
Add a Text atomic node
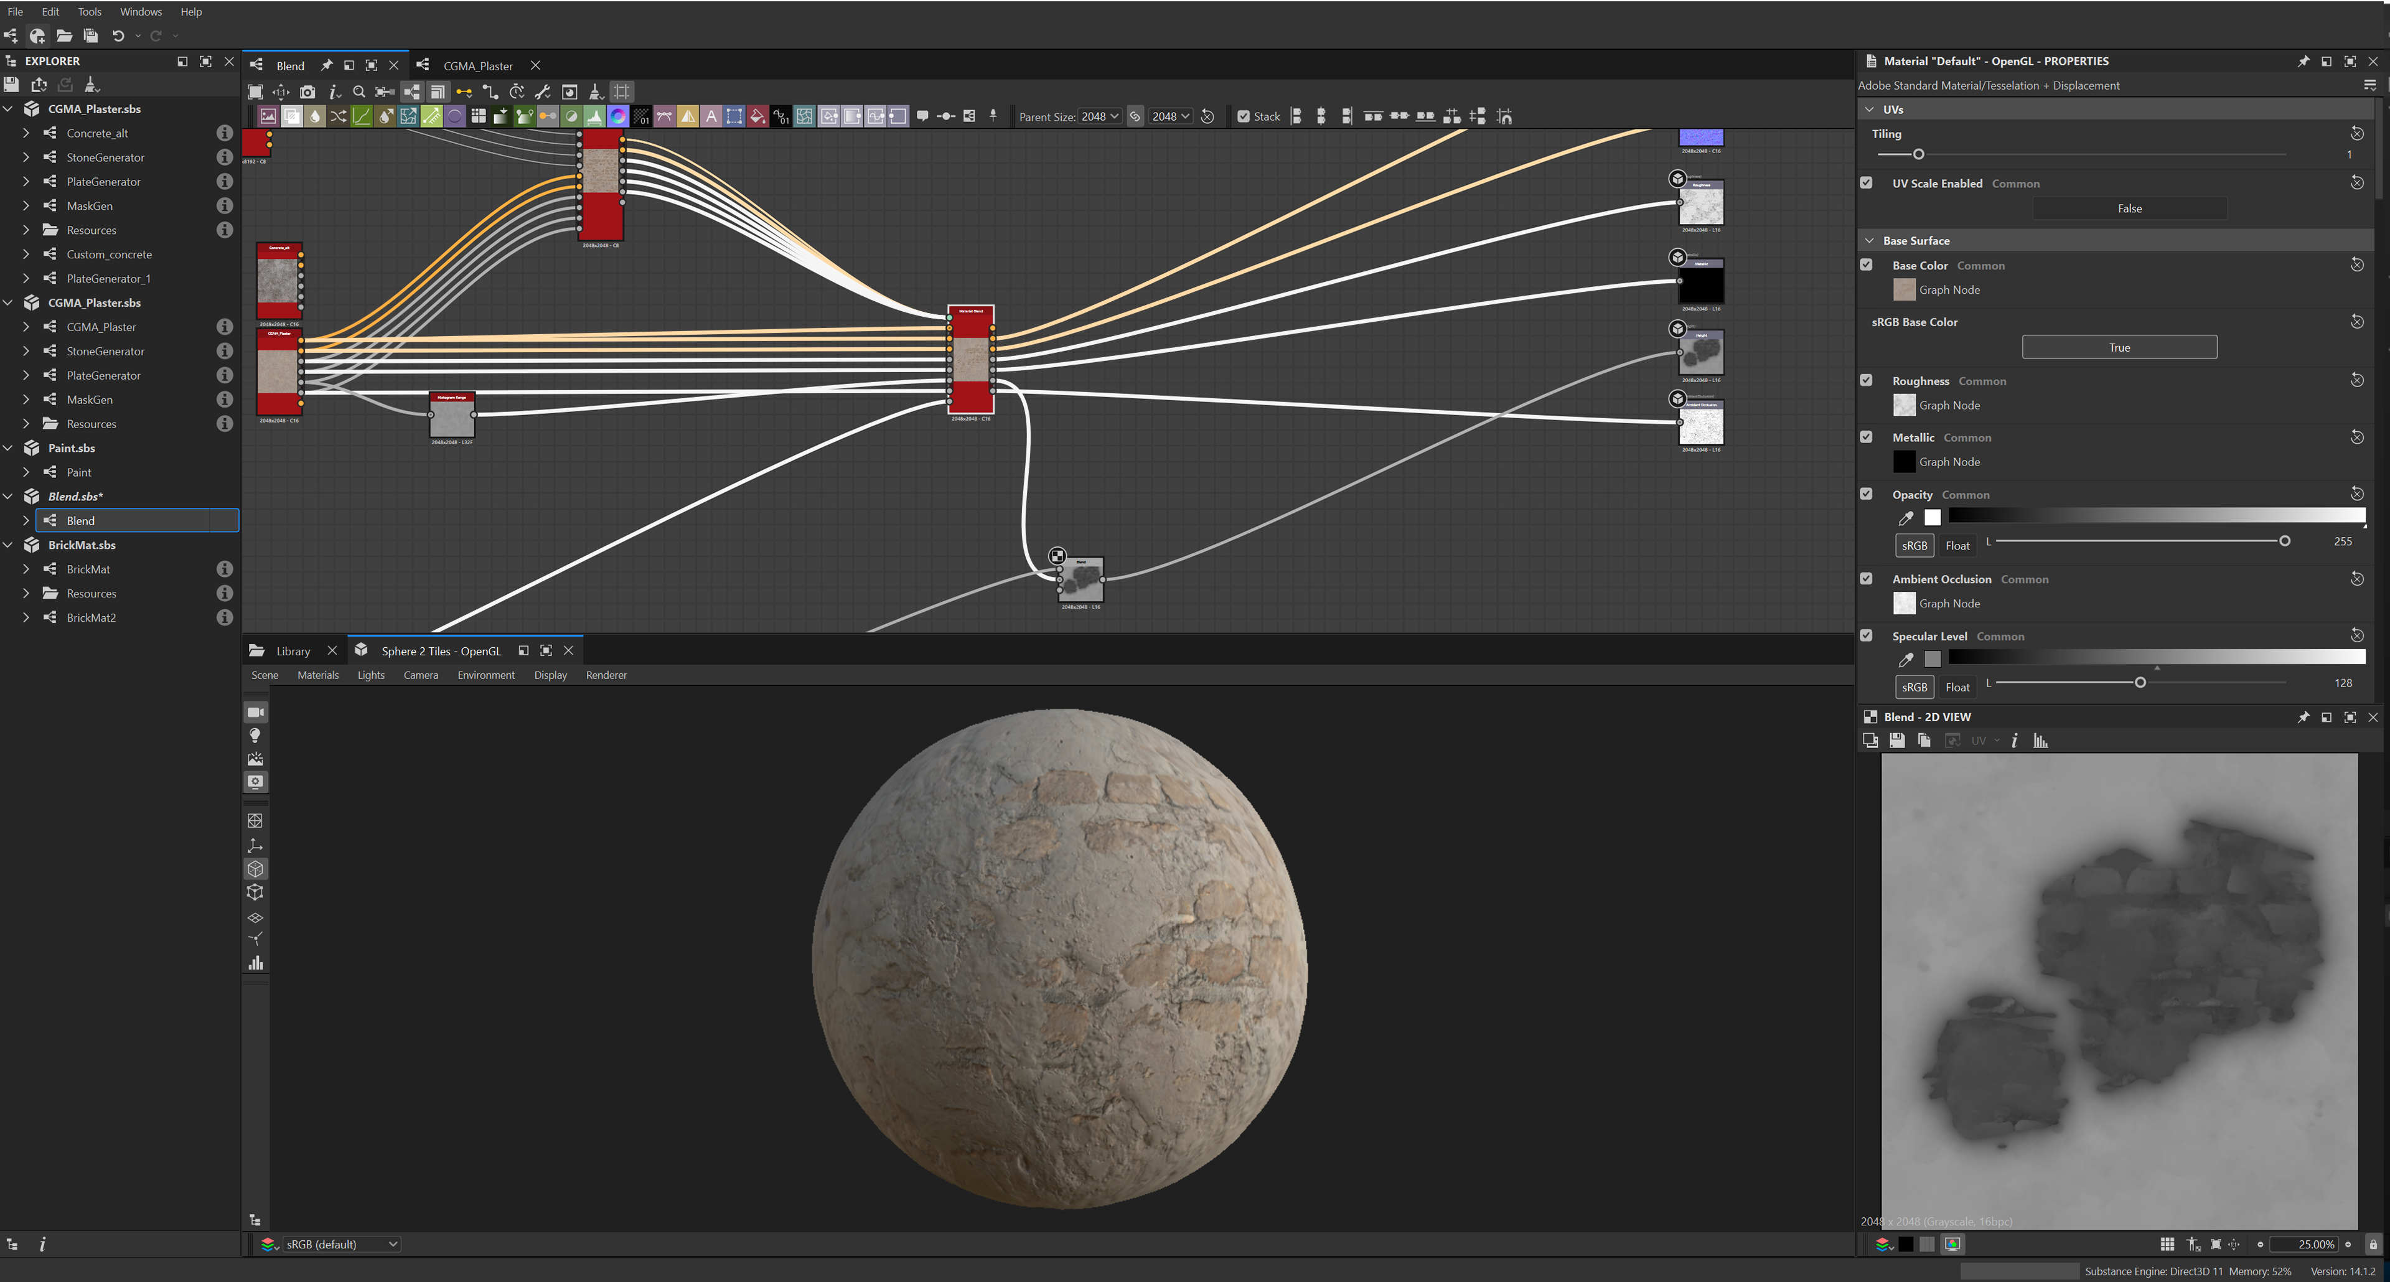[711, 116]
